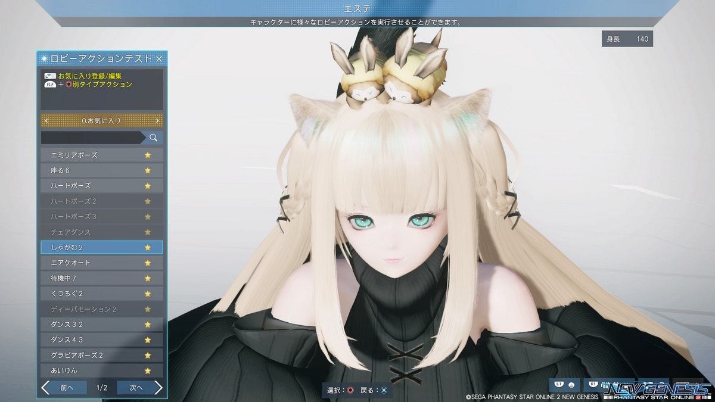Toggle favorite star for しゃがむ2

148,247
